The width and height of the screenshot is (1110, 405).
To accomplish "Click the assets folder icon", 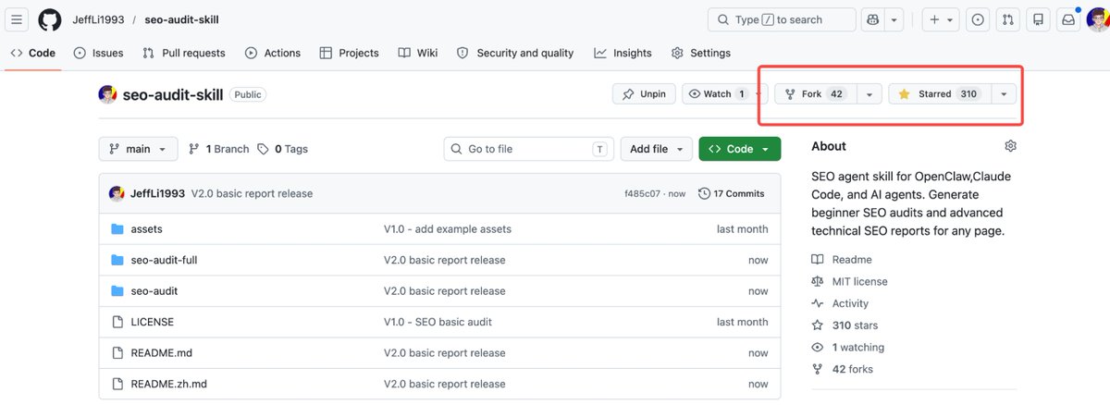I will [x=117, y=229].
